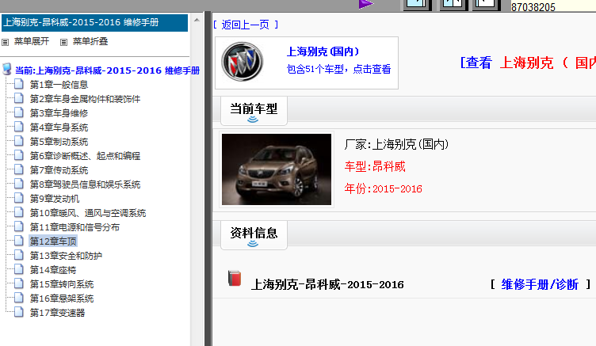Click the left panel scrollbar up arrow
Screen dimensions: 596x346
point(197,20)
